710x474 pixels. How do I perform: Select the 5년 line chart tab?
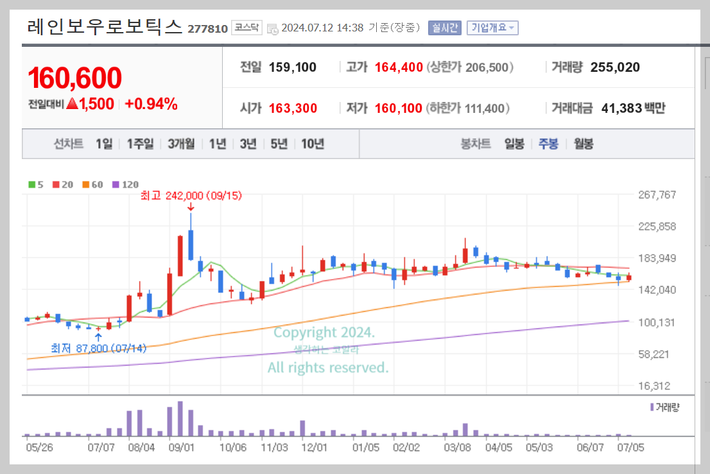pyautogui.click(x=279, y=144)
